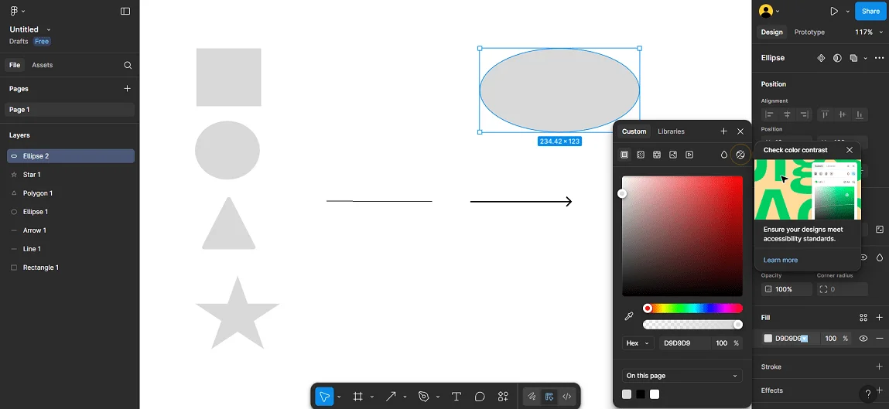
Task: Select Page 1 in pages list
Action: [70, 110]
